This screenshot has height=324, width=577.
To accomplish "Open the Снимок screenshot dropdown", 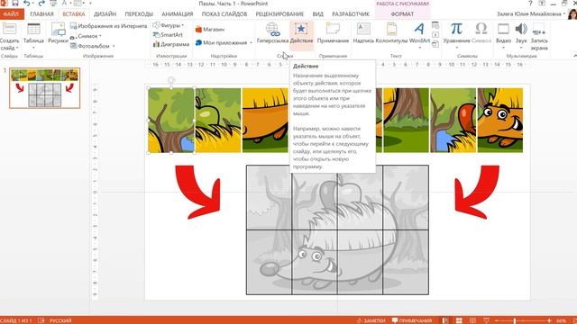I will click(x=86, y=36).
